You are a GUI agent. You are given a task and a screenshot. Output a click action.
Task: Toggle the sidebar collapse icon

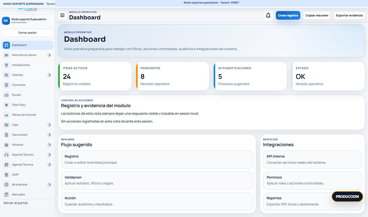[x=63, y=15]
